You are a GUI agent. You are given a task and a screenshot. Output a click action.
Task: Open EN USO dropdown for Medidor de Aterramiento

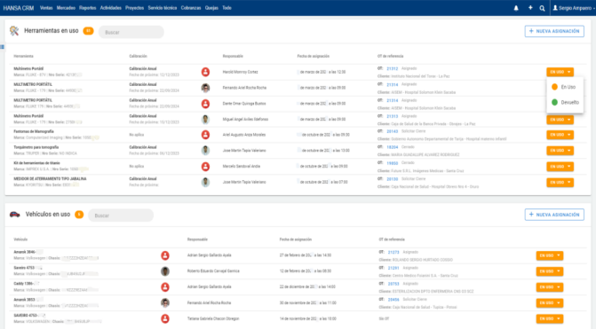click(x=560, y=183)
